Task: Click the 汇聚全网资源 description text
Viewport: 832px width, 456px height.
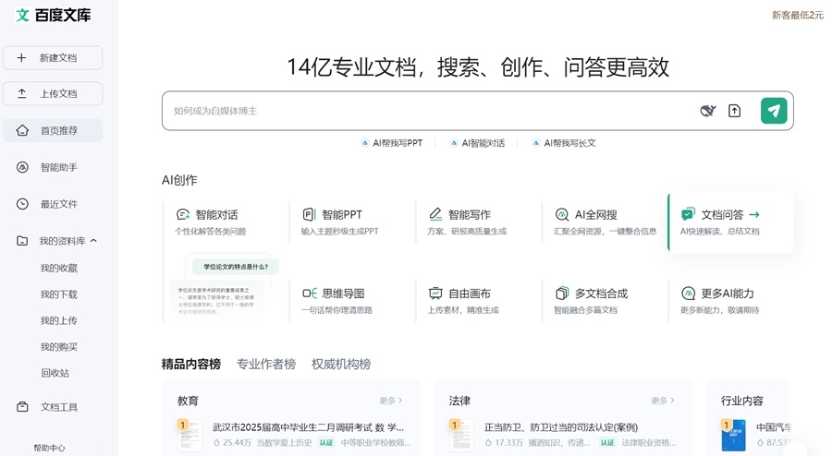Action: [606, 231]
